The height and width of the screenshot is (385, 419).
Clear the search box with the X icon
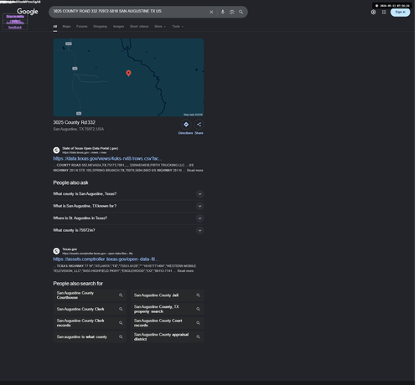tap(211, 12)
